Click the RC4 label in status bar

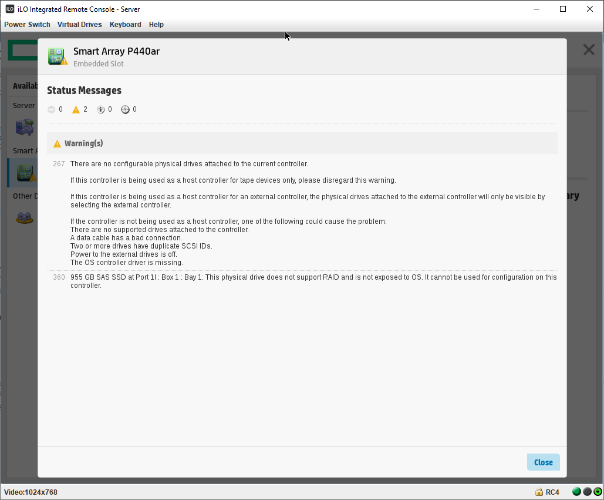(x=552, y=492)
